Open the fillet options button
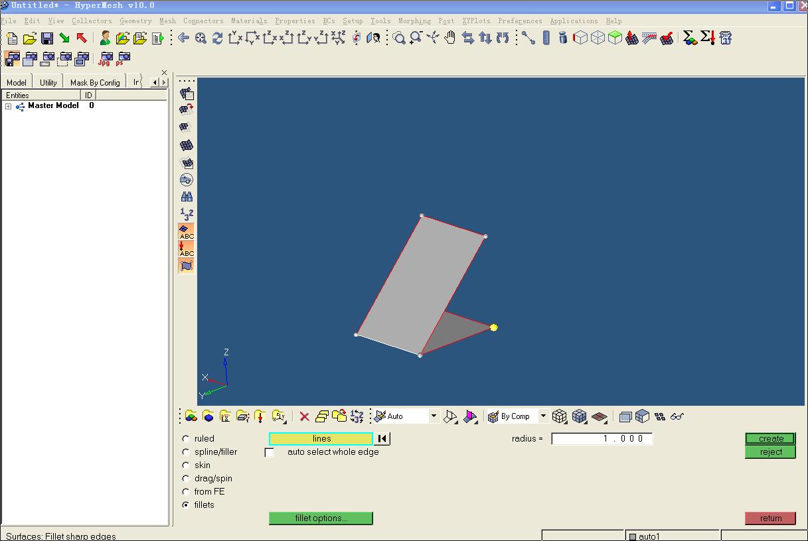This screenshot has width=808, height=541. 321,518
